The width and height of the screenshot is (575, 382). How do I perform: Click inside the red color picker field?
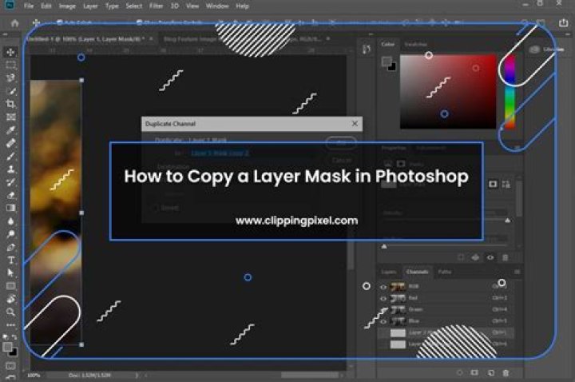coord(448,92)
